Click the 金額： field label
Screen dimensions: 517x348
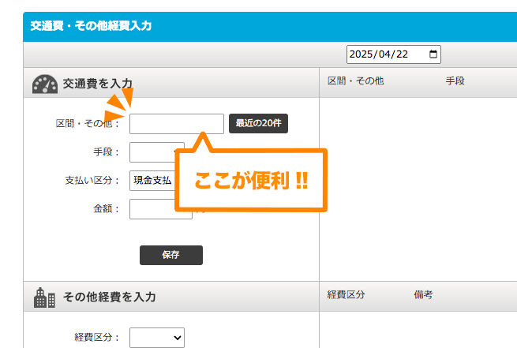coord(107,209)
